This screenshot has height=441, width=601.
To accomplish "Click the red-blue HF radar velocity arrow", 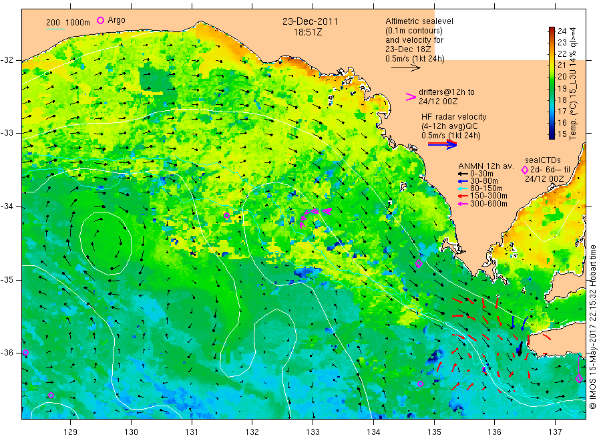I will coord(442,144).
